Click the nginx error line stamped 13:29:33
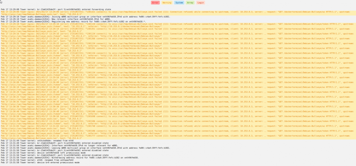Screen dimensions: 356x166 tap(178, 59)
